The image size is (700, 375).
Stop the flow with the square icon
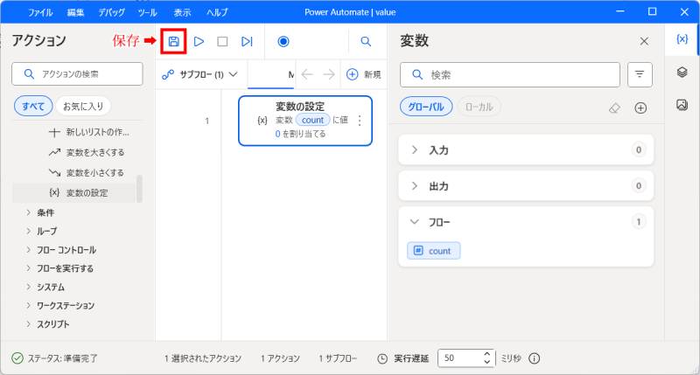pos(222,41)
